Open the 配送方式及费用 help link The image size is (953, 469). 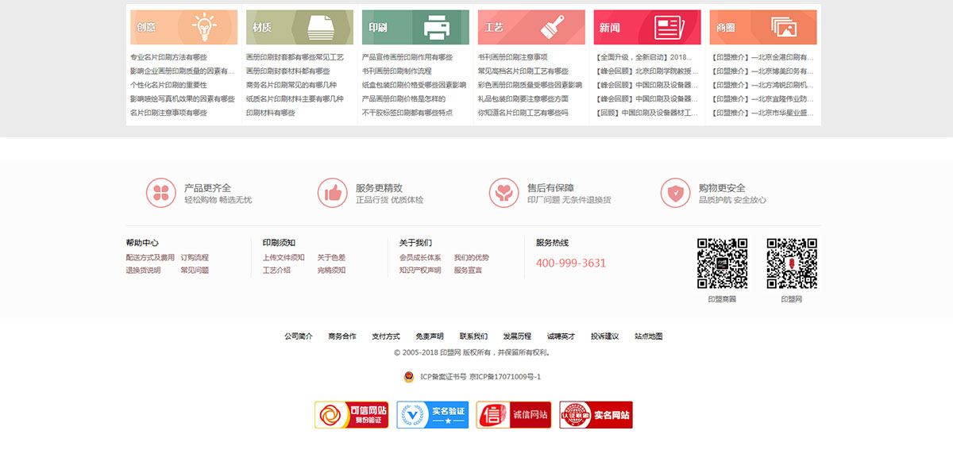[150, 258]
